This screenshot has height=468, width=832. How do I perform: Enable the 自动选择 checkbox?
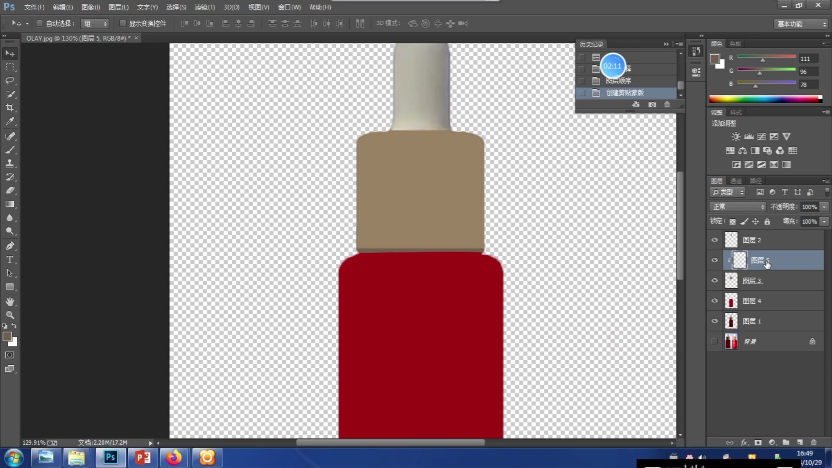(39, 23)
